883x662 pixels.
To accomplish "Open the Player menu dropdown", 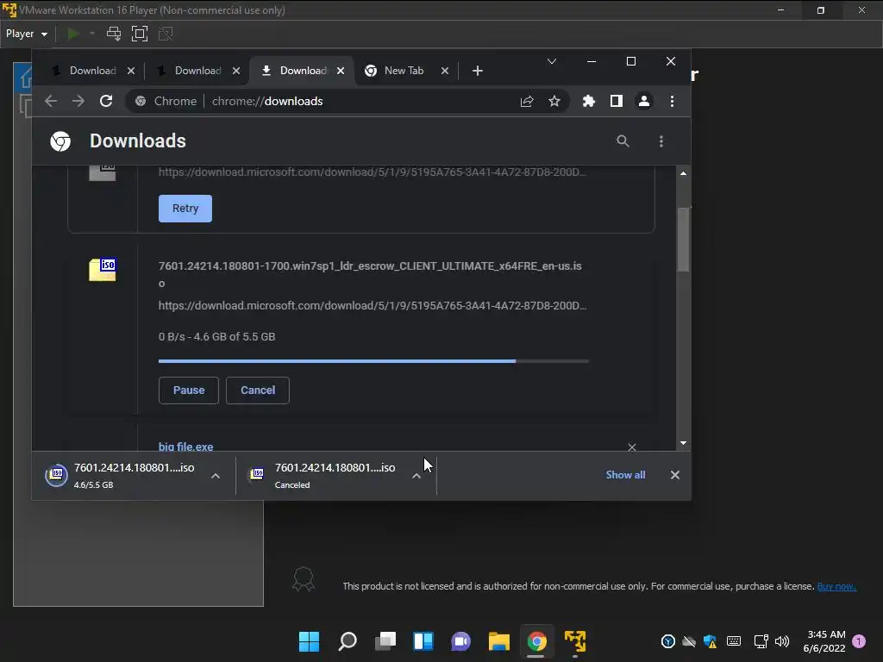I will coord(27,34).
